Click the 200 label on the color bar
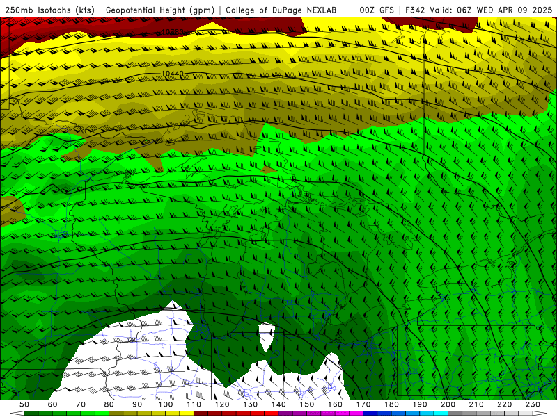This screenshot has width=557, height=417. 448,404
